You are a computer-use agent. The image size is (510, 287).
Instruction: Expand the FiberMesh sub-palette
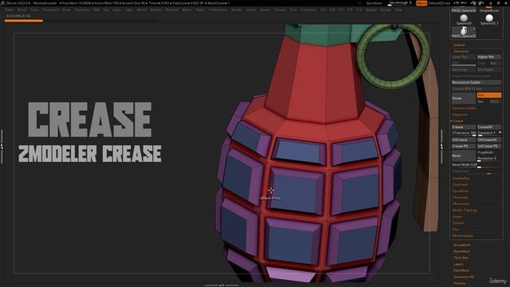(x=461, y=270)
